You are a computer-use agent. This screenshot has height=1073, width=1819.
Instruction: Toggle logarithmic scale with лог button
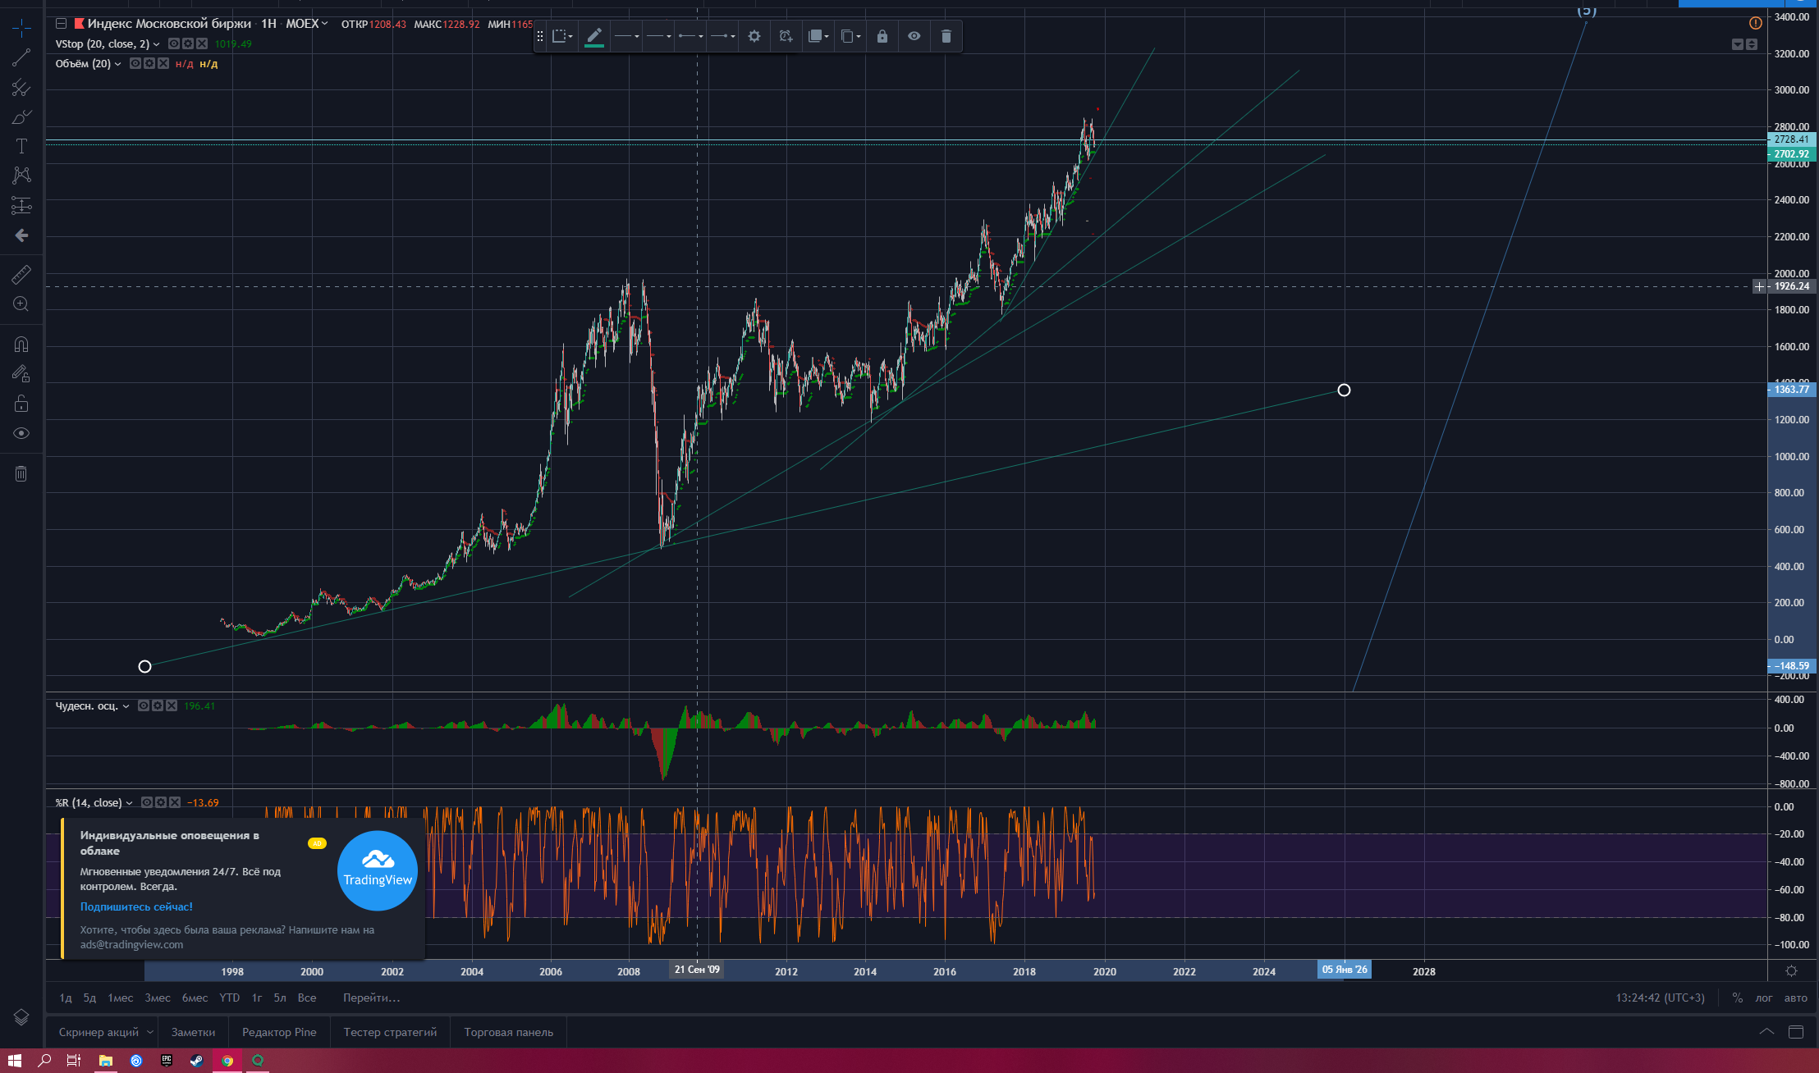[1763, 998]
